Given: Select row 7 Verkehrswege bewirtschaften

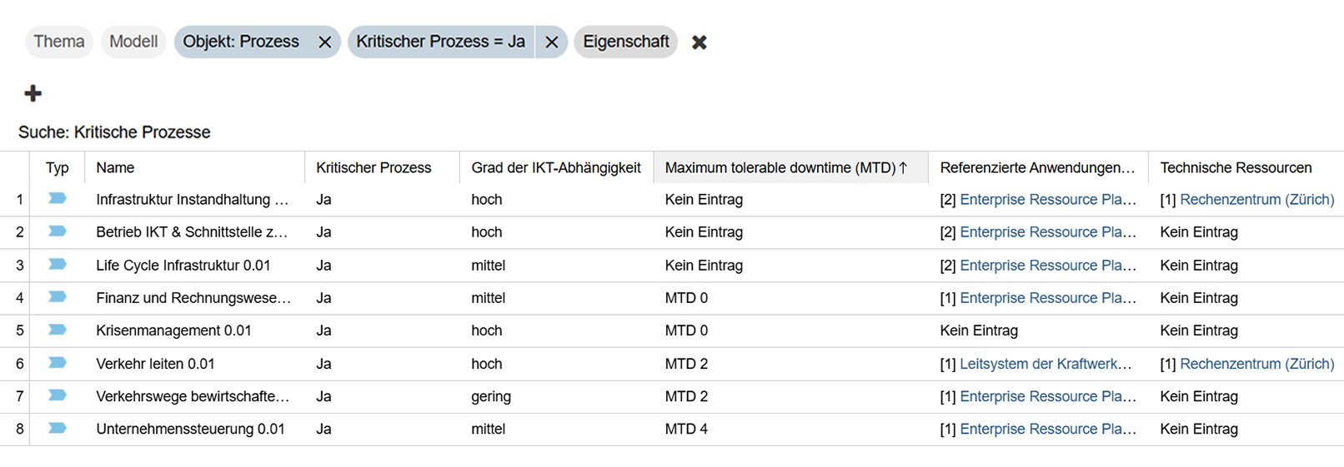Looking at the screenshot, I should click(672, 396).
